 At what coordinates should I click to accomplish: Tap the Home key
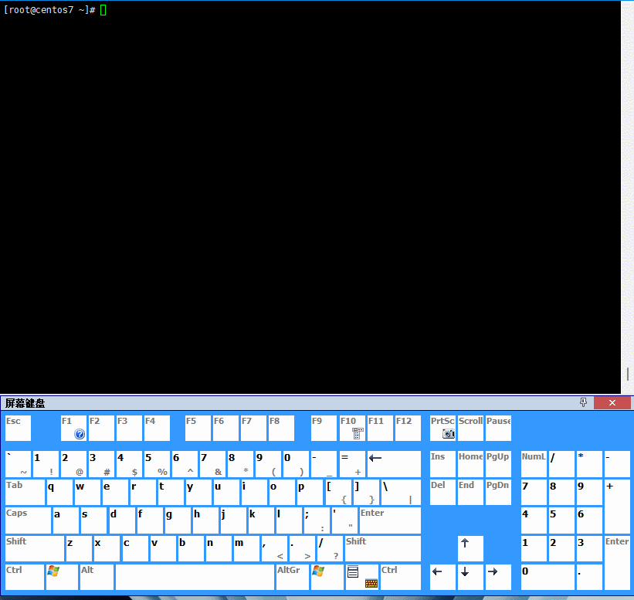(x=470, y=464)
